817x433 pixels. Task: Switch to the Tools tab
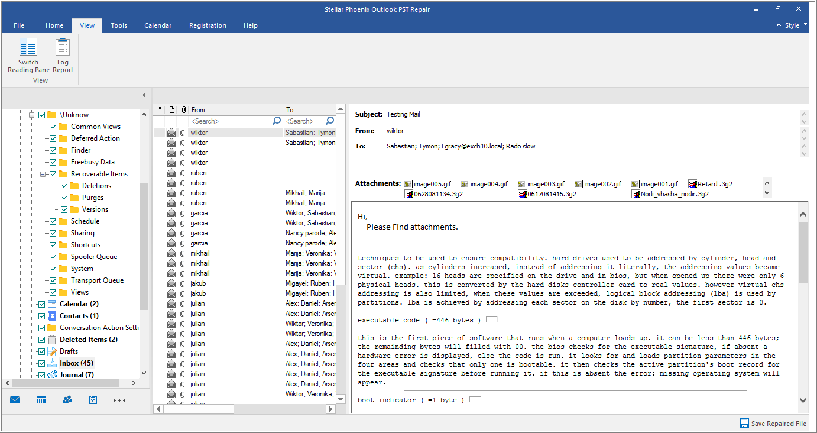pos(119,25)
